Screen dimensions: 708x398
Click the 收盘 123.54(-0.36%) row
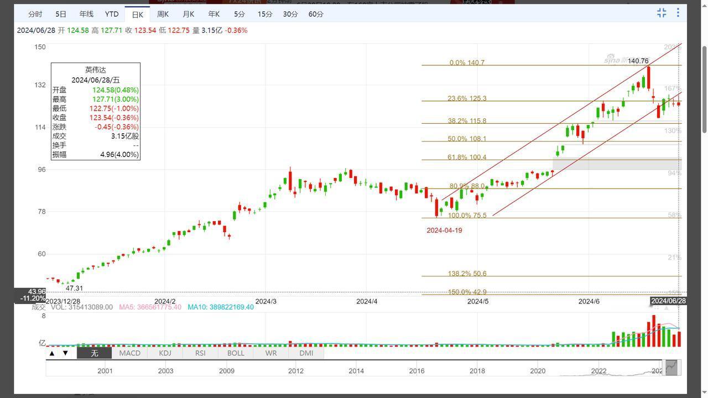(x=95, y=118)
